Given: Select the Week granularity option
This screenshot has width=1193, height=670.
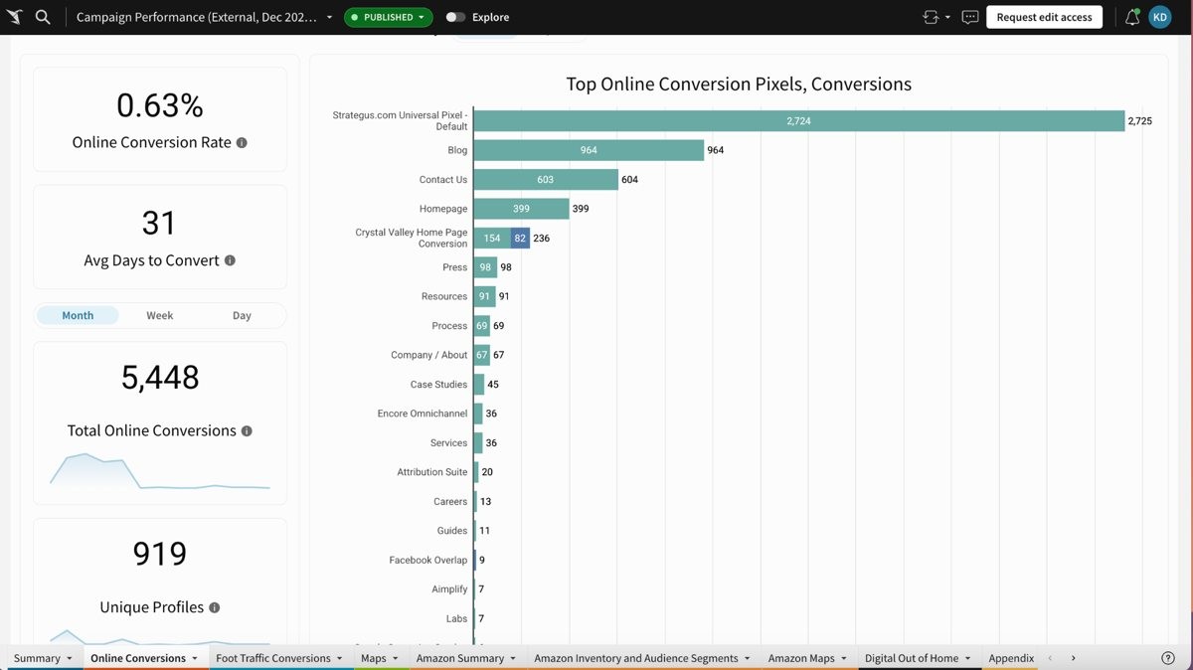Looking at the screenshot, I should pyautogui.click(x=160, y=315).
